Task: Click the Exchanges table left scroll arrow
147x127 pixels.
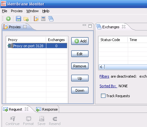Action: (x=102, y=67)
